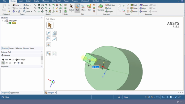This screenshot has height=104, width=185.
Task: Click the Scale body tool guide
Action: tap(49, 44)
